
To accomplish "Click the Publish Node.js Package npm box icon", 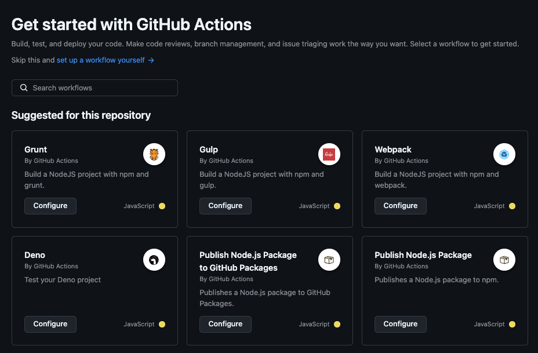I will click(x=504, y=260).
